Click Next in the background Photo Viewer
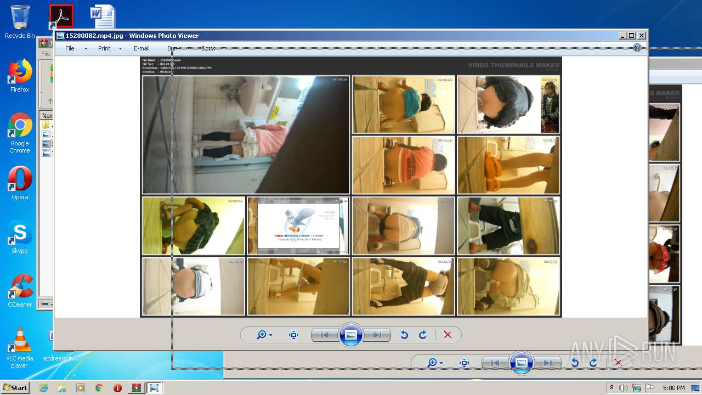Screen dimensions: 702x395 (548, 363)
